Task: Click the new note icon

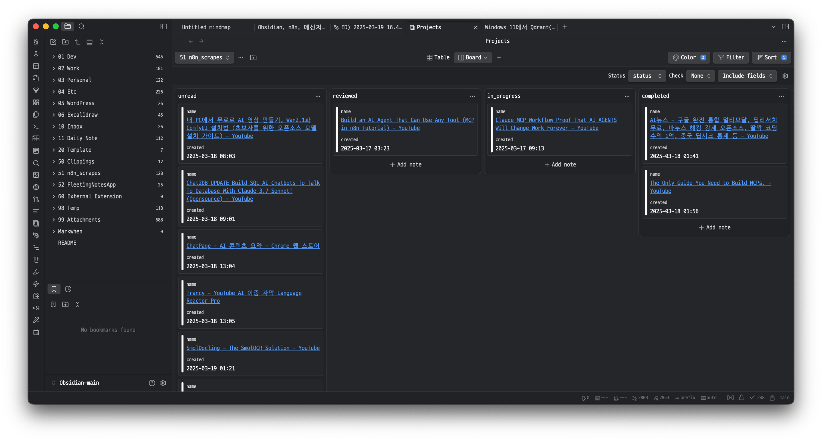Action: 53,42
